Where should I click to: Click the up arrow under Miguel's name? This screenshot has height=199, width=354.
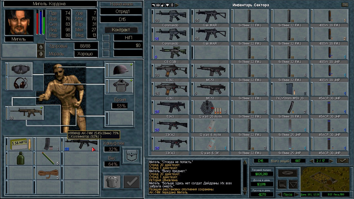[41, 47]
